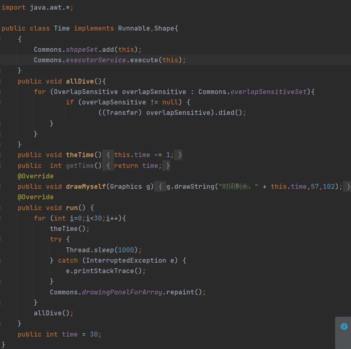Click the 'theTime();' call inside the for loop
The image size is (351, 349).
69,229
